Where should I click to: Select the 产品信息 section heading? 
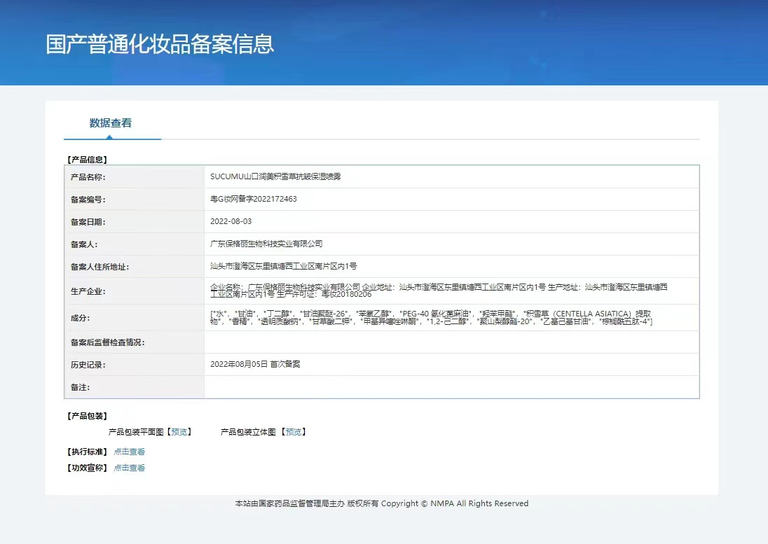(x=87, y=160)
